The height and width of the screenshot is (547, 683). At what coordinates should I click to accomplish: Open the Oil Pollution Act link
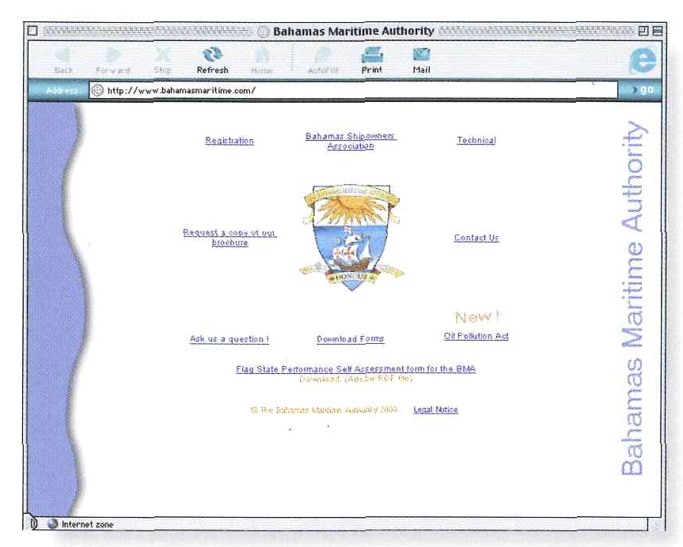(x=476, y=336)
